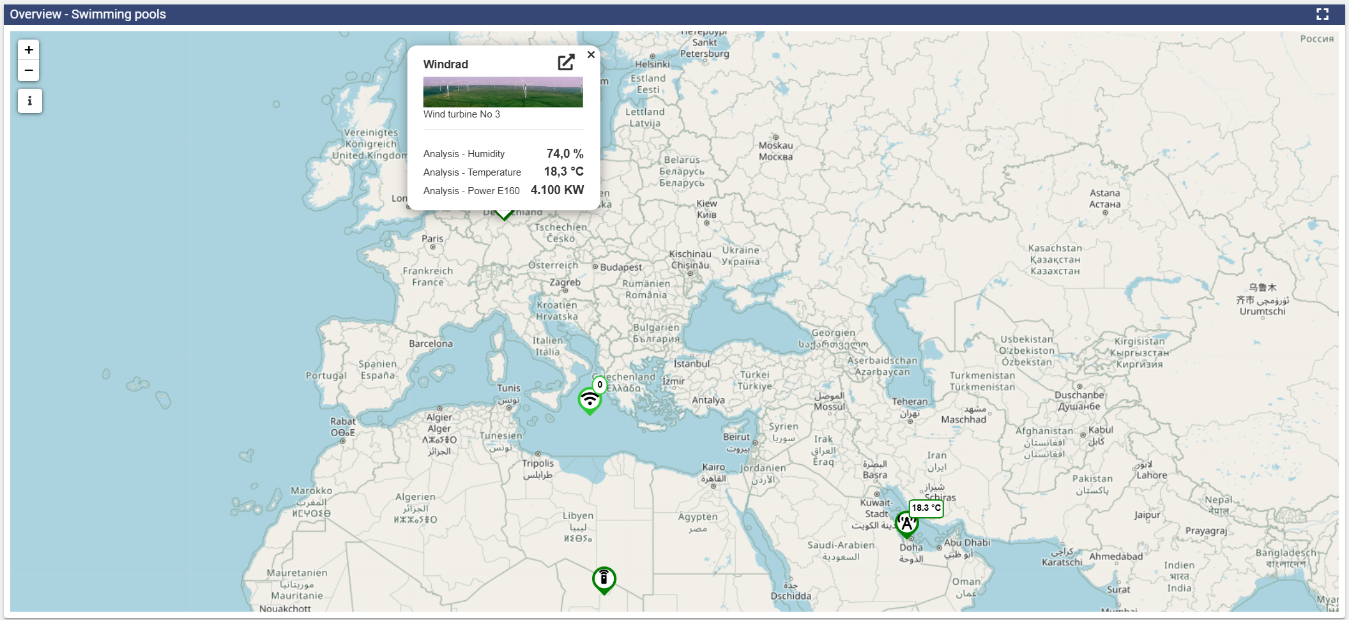Zoom out of the map
The image size is (1349, 620).
tap(29, 71)
